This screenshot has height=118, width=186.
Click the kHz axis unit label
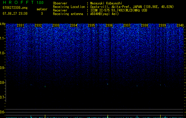(3, 24)
